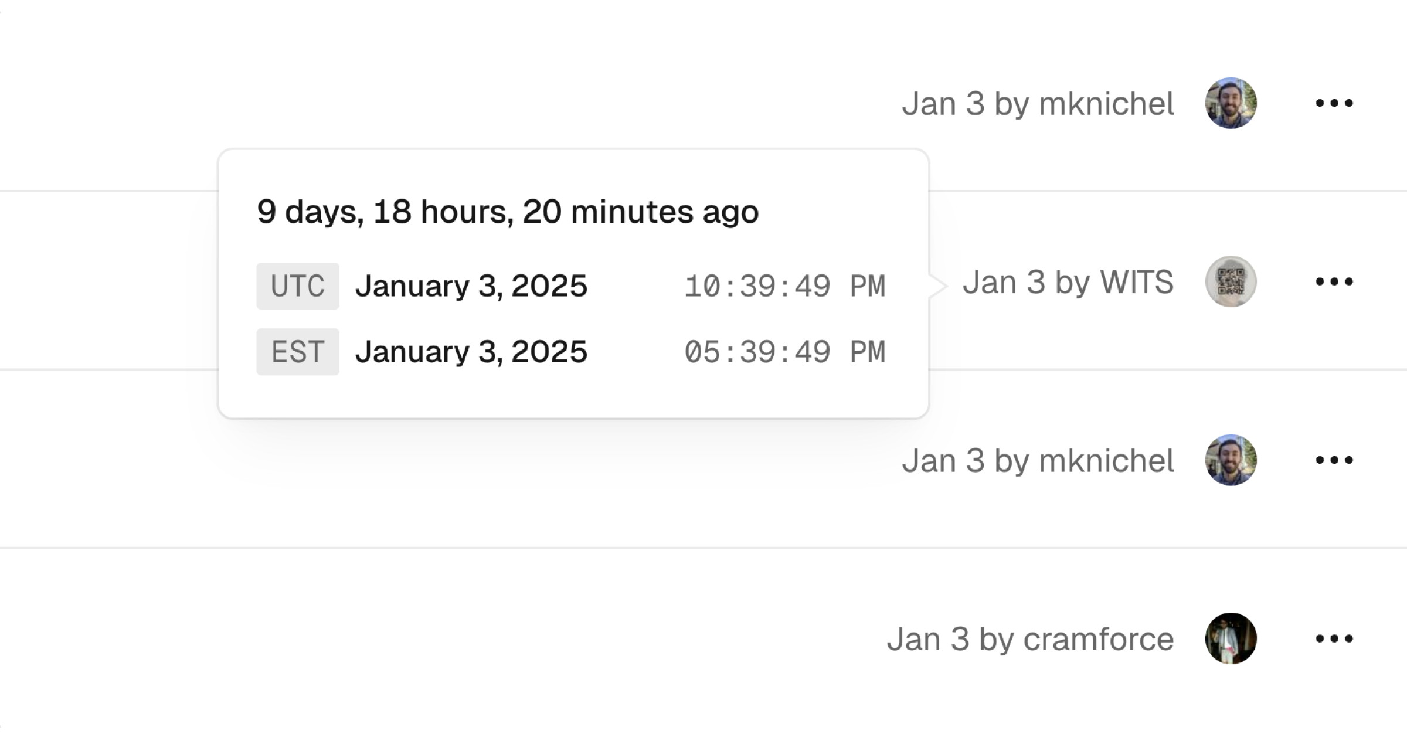Select the EST timezone badge in the tooltip
The width and height of the screenshot is (1407, 734).
pyautogui.click(x=298, y=351)
